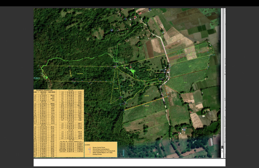The image size is (259, 168).
Task: Click the Lot 218-B label on the map
Action: [80, 74]
